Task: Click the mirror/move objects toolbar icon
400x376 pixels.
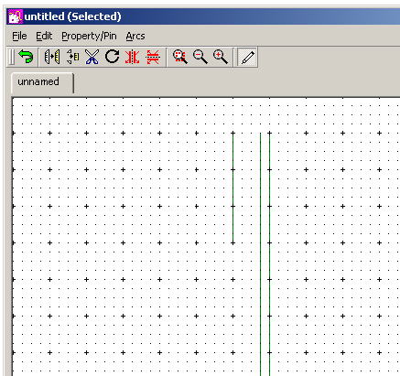Action: (x=52, y=57)
